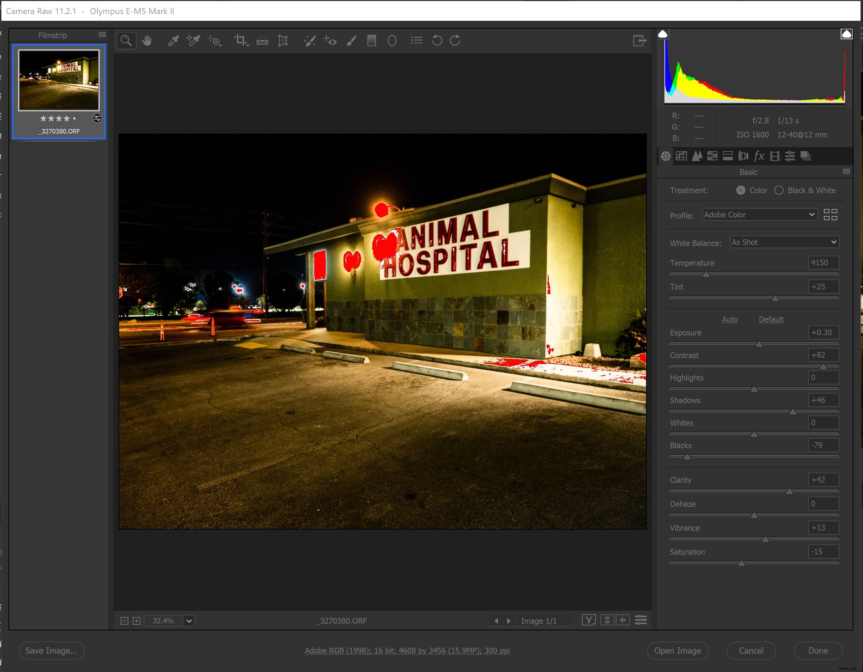Select the Zoom tool
863x672 pixels.
pyautogui.click(x=126, y=40)
